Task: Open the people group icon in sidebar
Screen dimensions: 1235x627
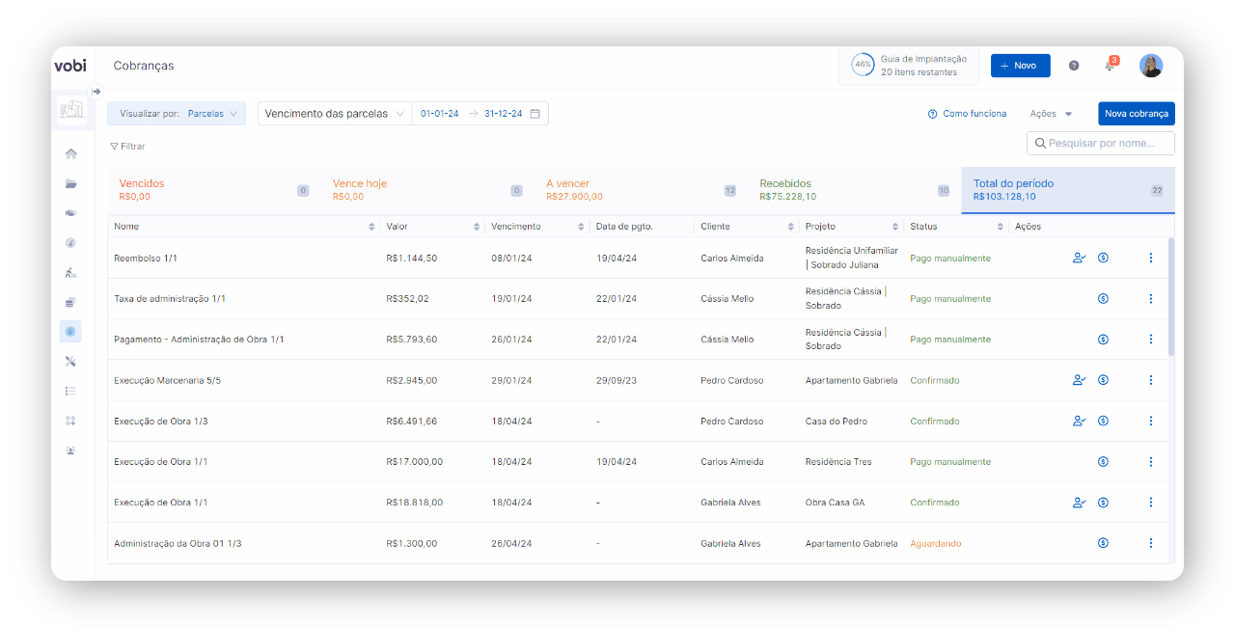Action: 70,450
